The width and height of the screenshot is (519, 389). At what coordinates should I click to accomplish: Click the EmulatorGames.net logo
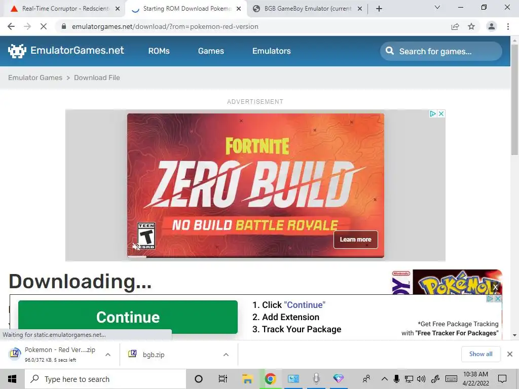pos(66,51)
